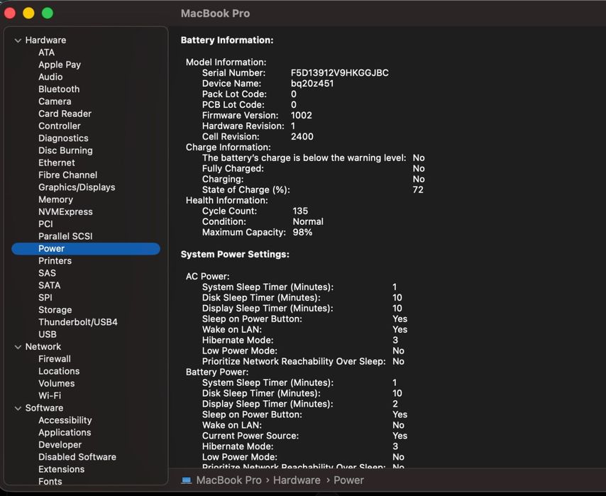606x496 pixels.
Task: Click the yellow minimize window button
Action: click(x=28, y=13)
